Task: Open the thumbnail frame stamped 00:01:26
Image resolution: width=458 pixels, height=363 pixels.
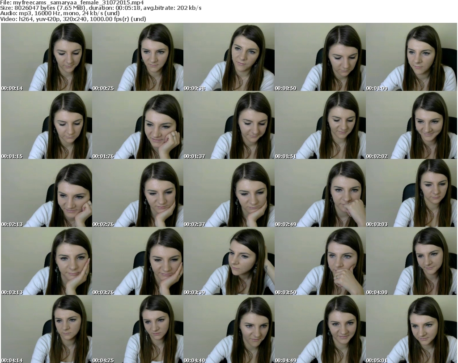Action: (x=138, y=125)
